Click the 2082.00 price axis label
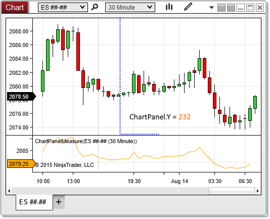 coord(19,73)
